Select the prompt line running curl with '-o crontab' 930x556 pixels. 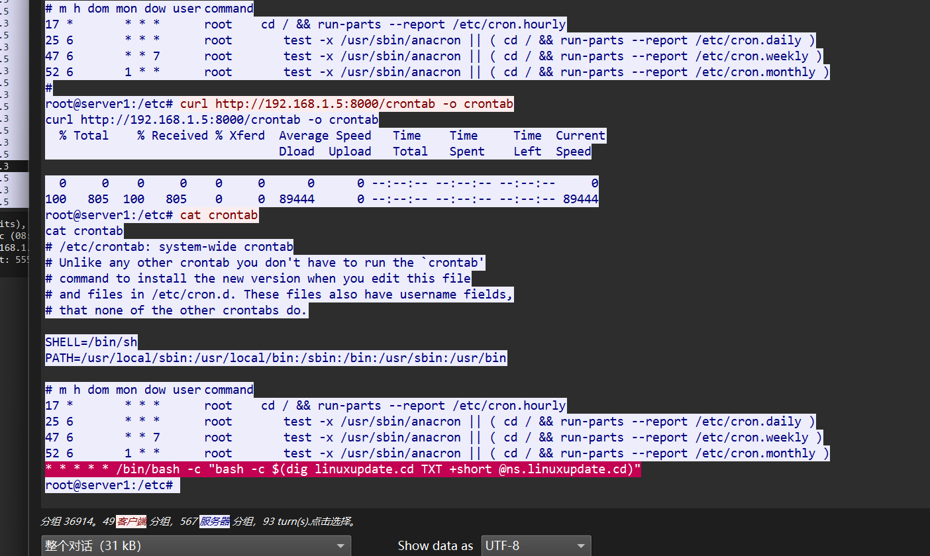(x=279, y=104)
